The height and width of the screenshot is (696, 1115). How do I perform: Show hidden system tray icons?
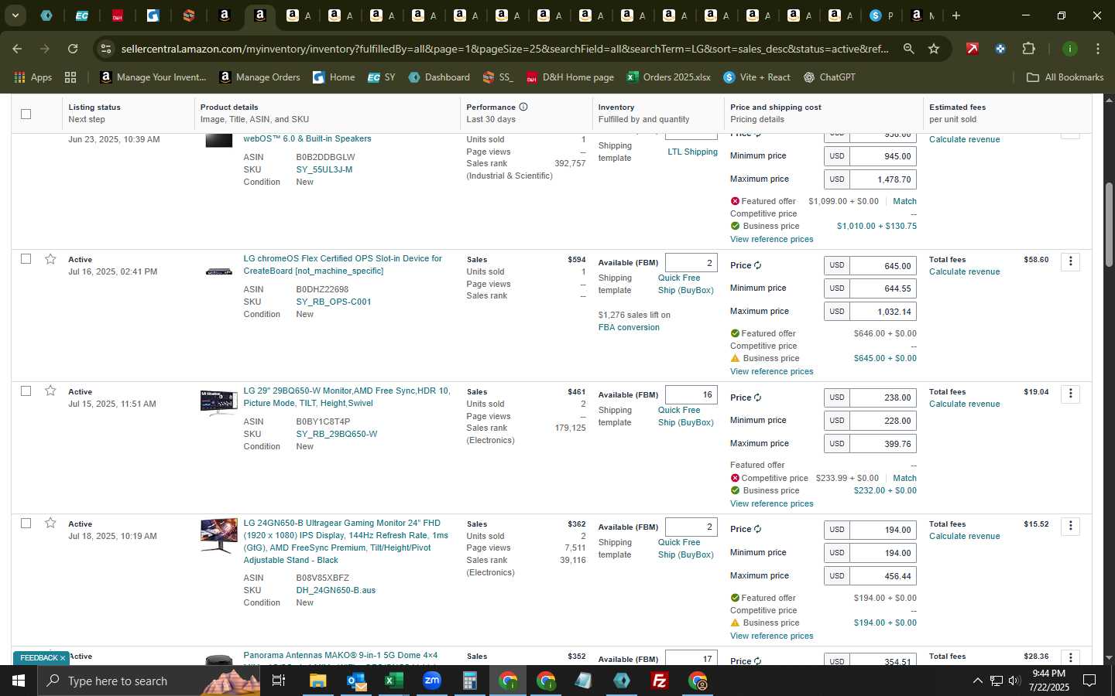point(977,681)
